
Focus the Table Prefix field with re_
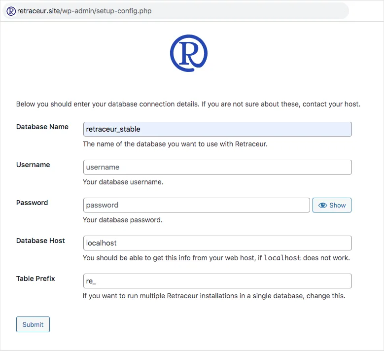point(217,281)
